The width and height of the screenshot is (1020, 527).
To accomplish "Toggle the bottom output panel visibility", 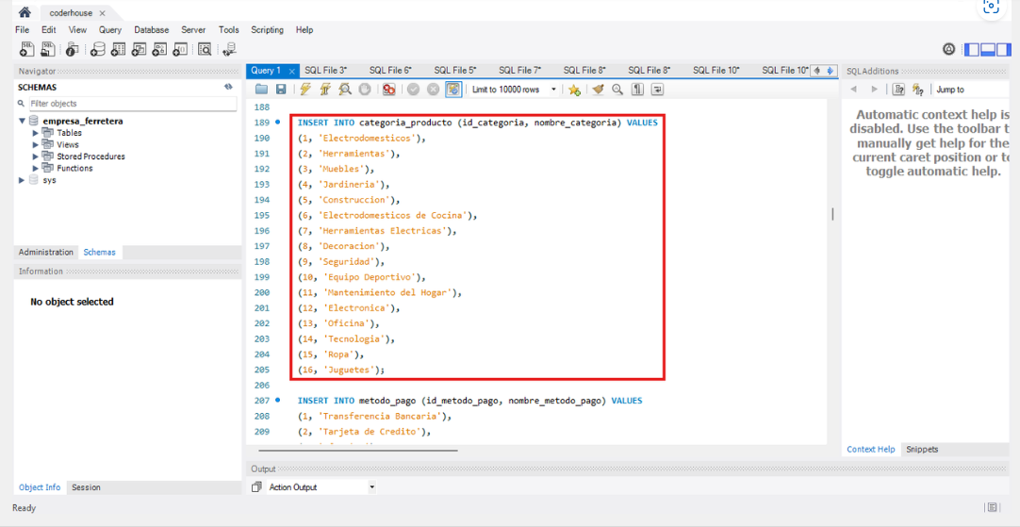I will (987, 49).
